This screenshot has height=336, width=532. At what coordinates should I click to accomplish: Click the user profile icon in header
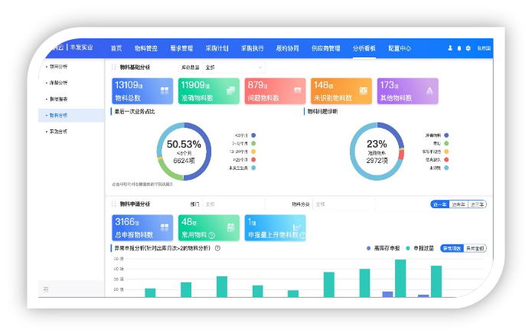click(x=450, y=48)
